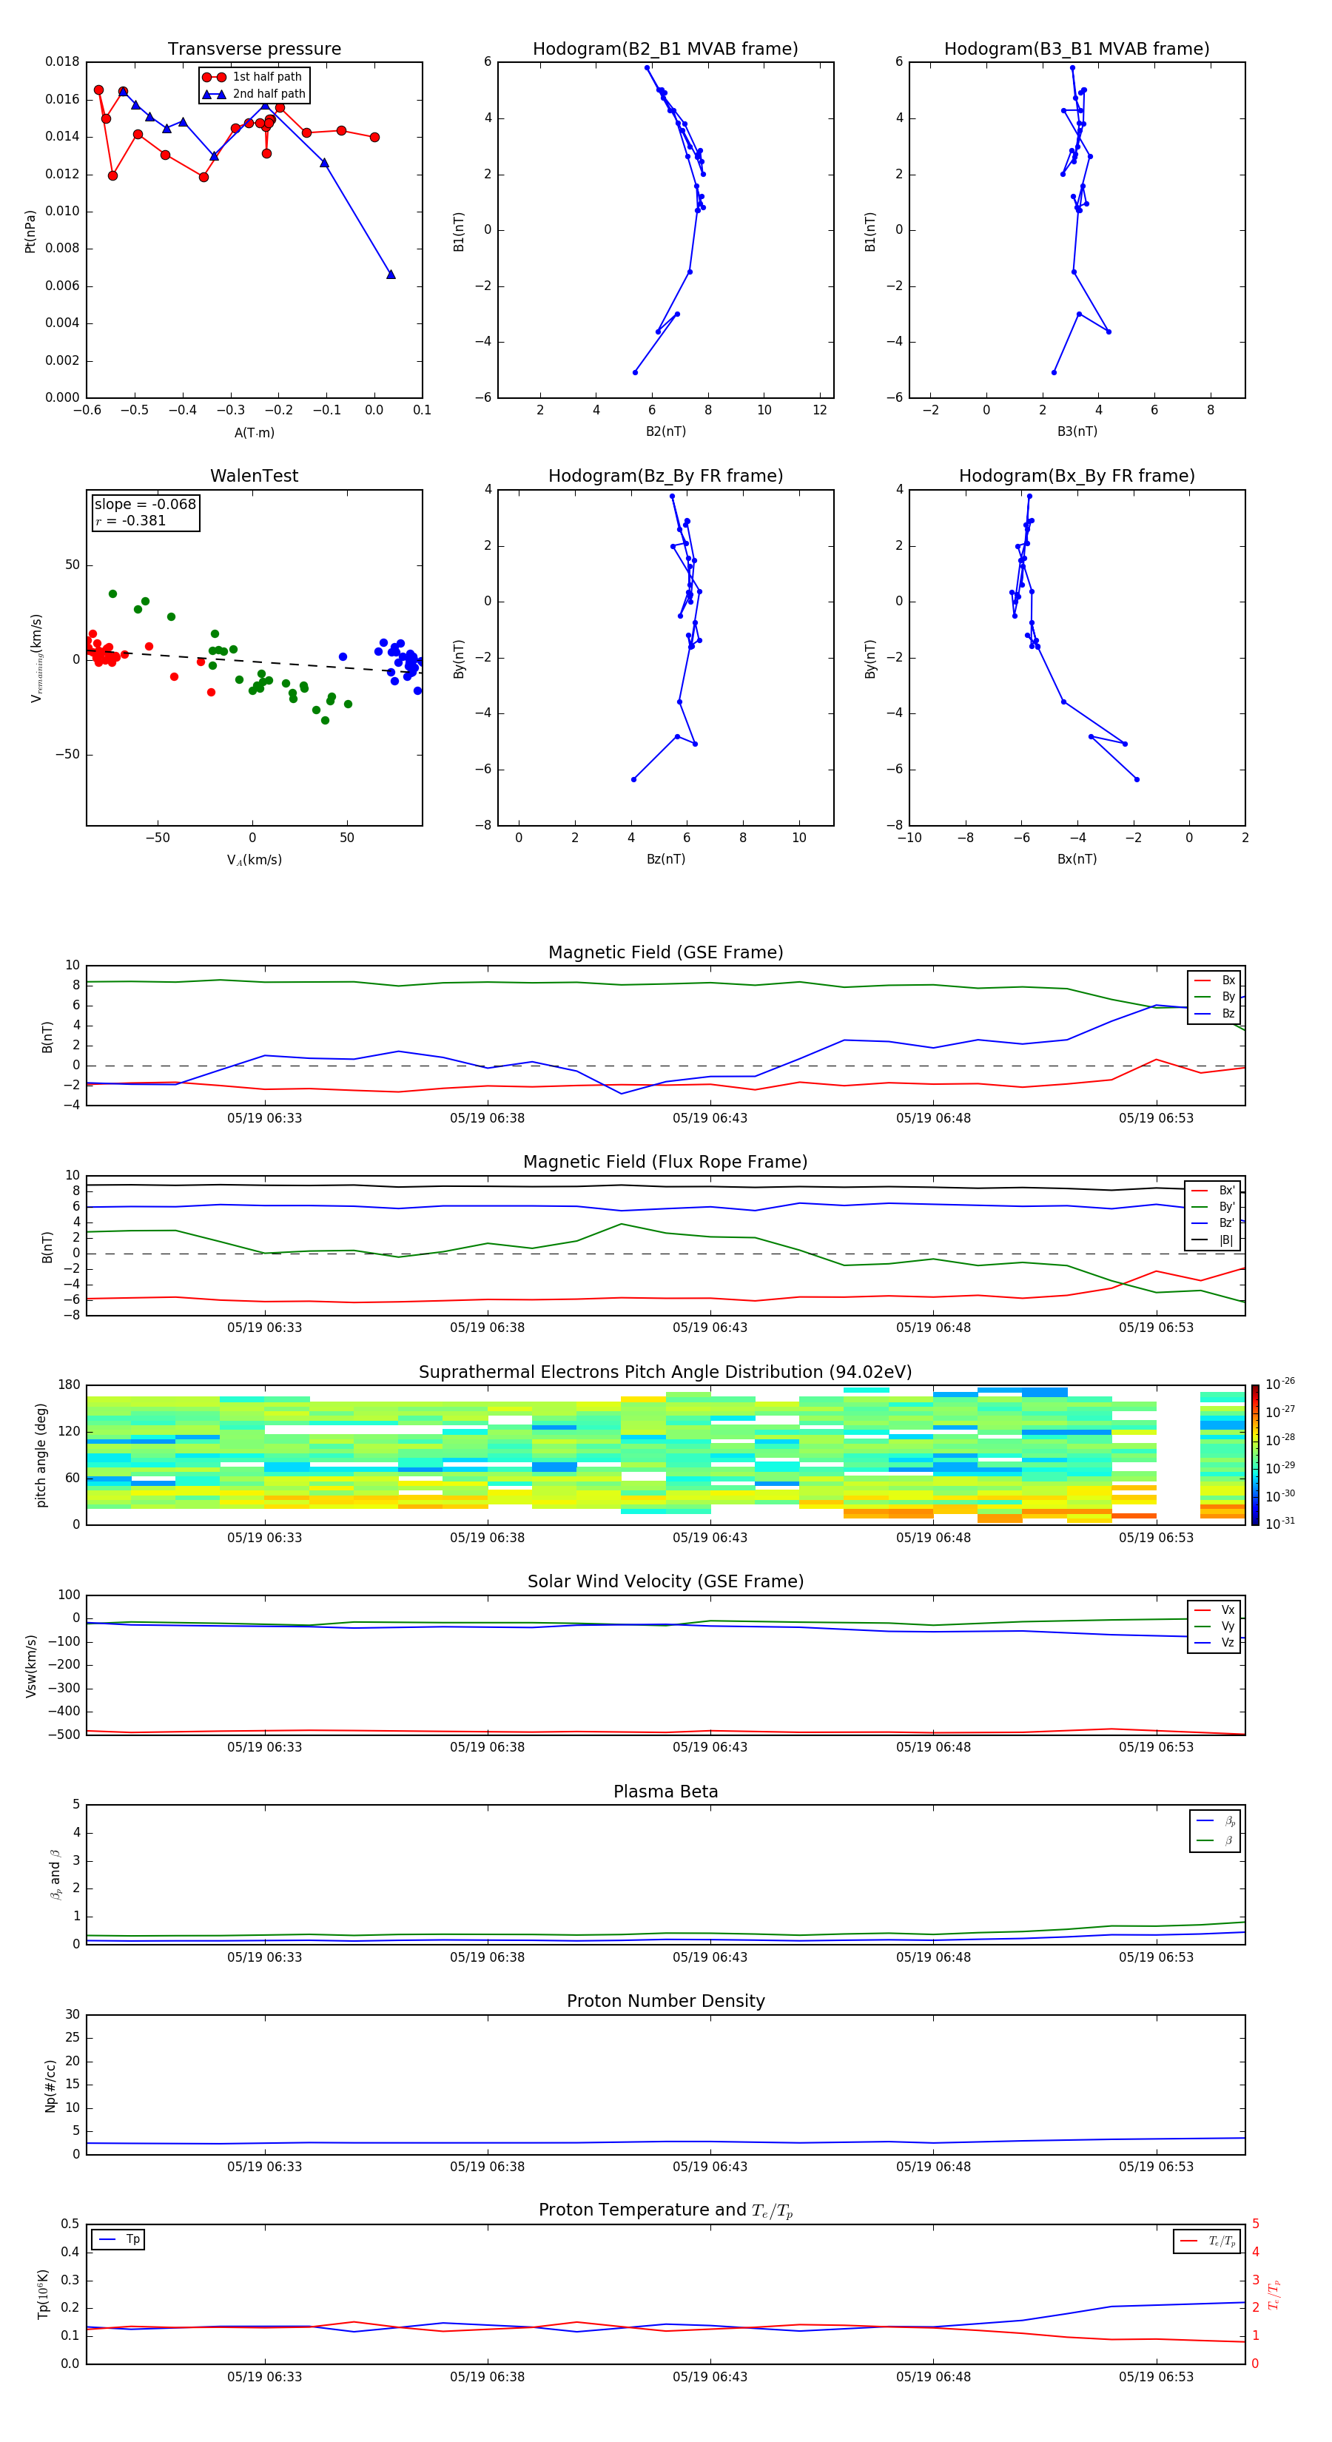This screenshot has width=1332, height=2442.
Task: Click the 'Pt(nPa)' y-axis label
Action: (x=30, y=230)
